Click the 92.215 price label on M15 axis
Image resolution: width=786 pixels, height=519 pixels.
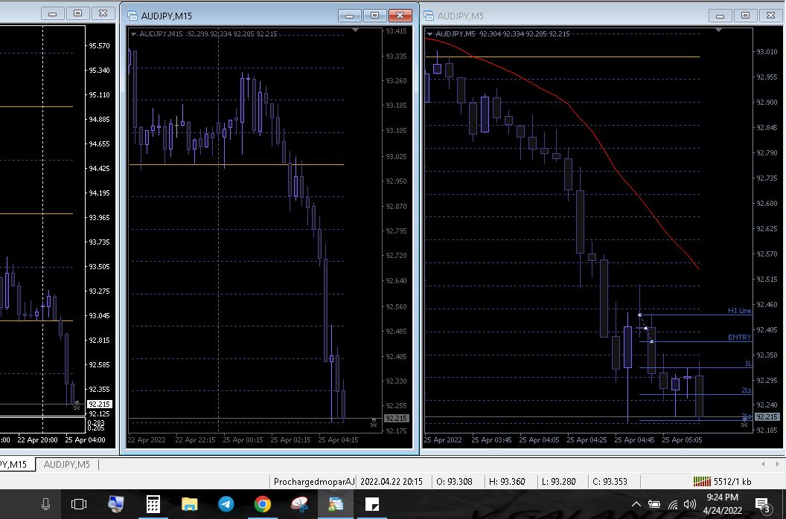pyautogui.click(x=397, y=419)
